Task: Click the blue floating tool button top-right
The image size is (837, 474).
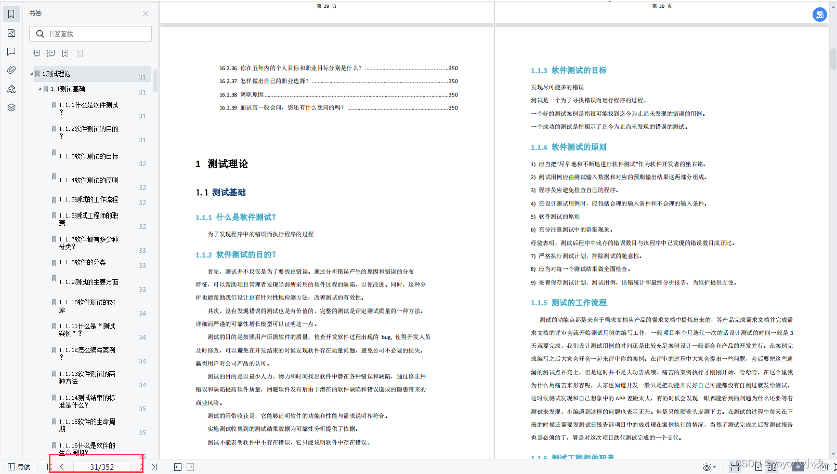Action: pyautogui.click(x=820, y=15)
